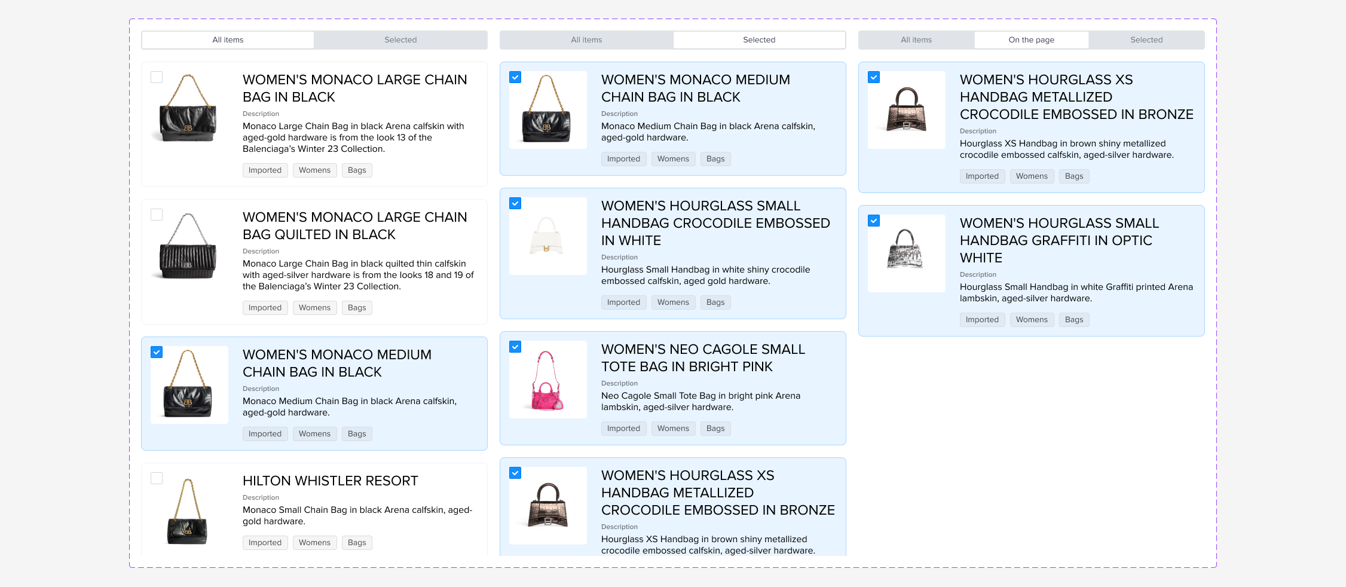
Task: Click the Hilton Whistler Resort title
Action: [330, 481]
